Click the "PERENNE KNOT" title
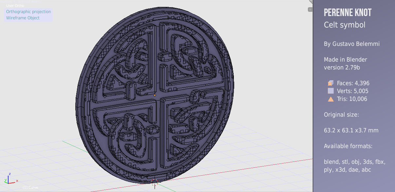The height and width of the screenshot is (192, 395). coord(348,13)
